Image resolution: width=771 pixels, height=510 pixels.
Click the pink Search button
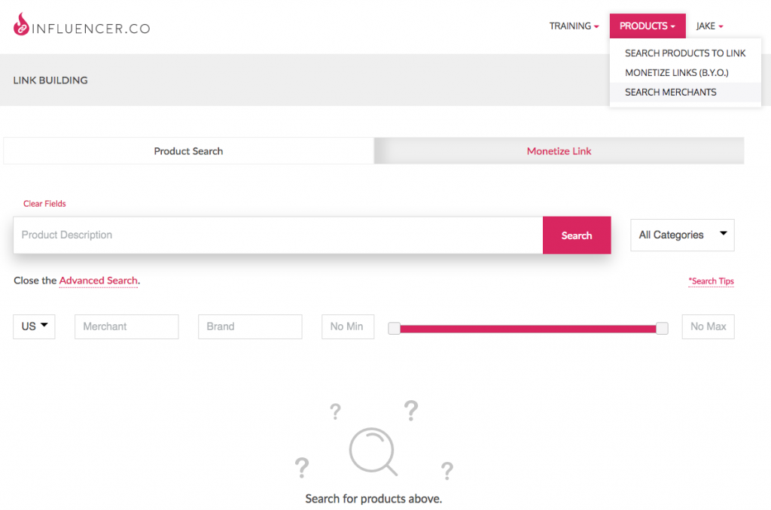[x=577, y=235]
